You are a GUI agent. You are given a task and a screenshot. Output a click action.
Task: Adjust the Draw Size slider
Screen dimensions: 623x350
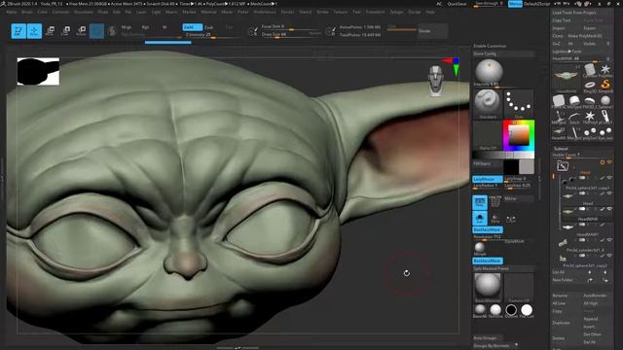(291, 35)
